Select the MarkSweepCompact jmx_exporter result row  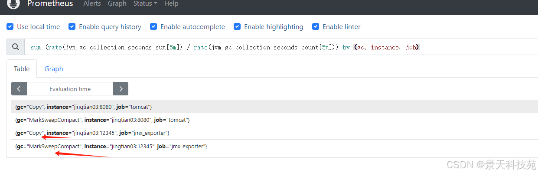[x=274, y=147]
